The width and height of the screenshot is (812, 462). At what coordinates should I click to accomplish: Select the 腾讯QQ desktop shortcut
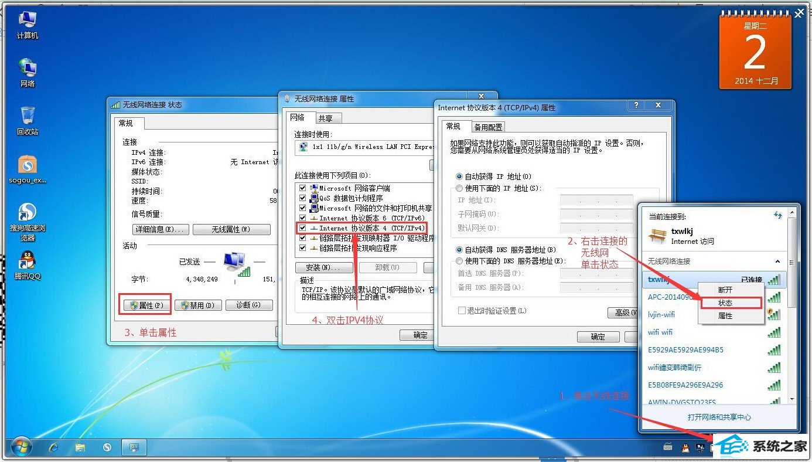tap(28, 265)
